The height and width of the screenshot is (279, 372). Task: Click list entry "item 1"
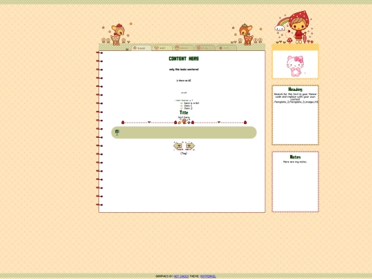tap(187, 106)
